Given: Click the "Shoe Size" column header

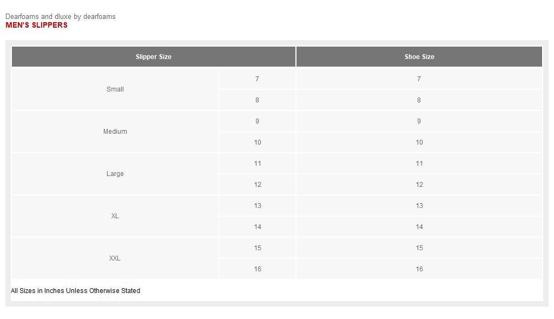Looking at the screenshot, I should pyautogui.click(x=419, y=57).
